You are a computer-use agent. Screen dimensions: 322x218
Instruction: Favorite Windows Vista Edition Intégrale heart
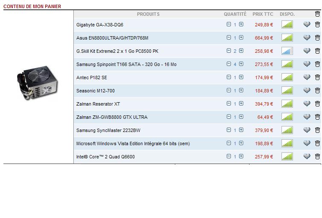tap(307, 143)
